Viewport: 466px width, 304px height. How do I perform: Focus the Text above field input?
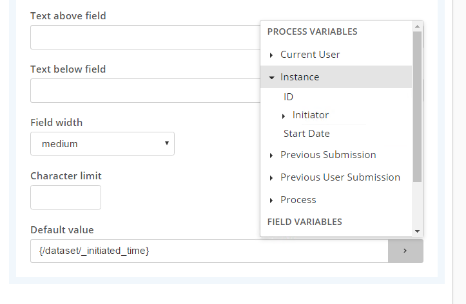(145, 37)
